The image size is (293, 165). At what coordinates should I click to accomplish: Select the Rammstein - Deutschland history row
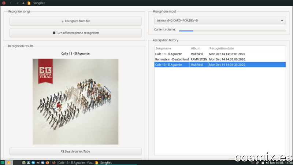click(x=220, y=59)
